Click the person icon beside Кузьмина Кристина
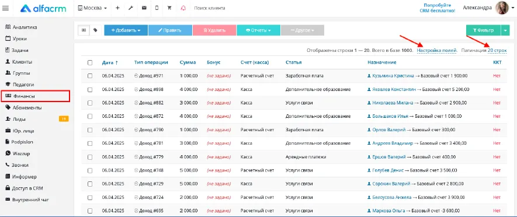517x217 pixels. (369, 76)
